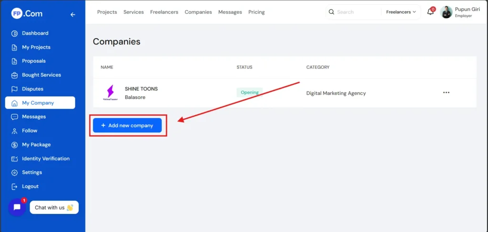Viewport: 488px width, 232px height.
Task: Open the three-dot menu for Shine Toons
Action: (446, 92)
